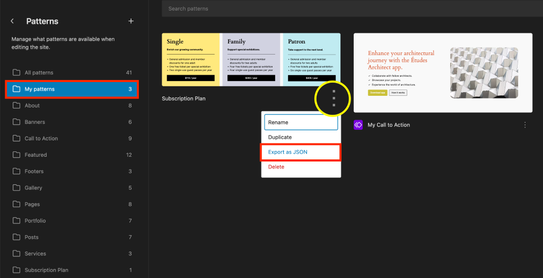Viewport: 543px width, 278px height.
Task: Click the Gallery folder icon
Action: (16, 188)
